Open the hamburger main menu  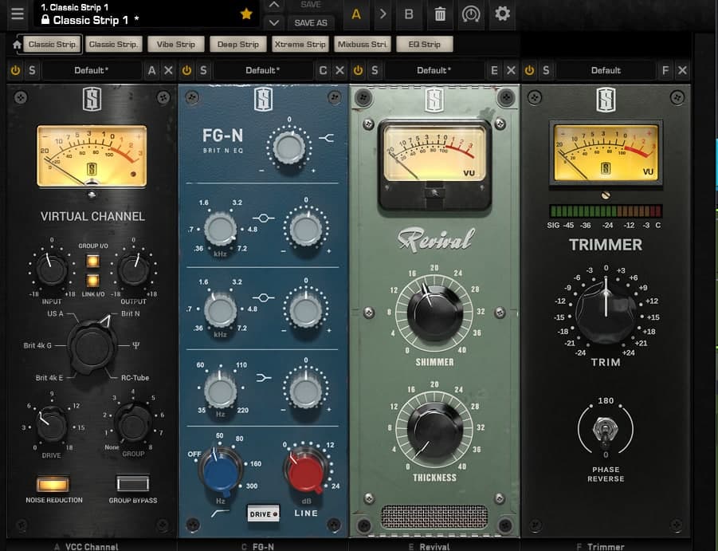18,14
